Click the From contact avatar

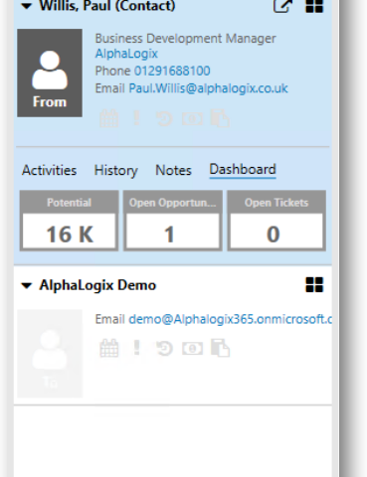click(50, 73)
